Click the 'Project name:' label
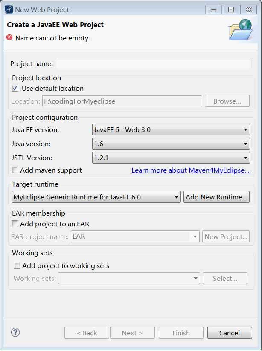 point(32,64)
